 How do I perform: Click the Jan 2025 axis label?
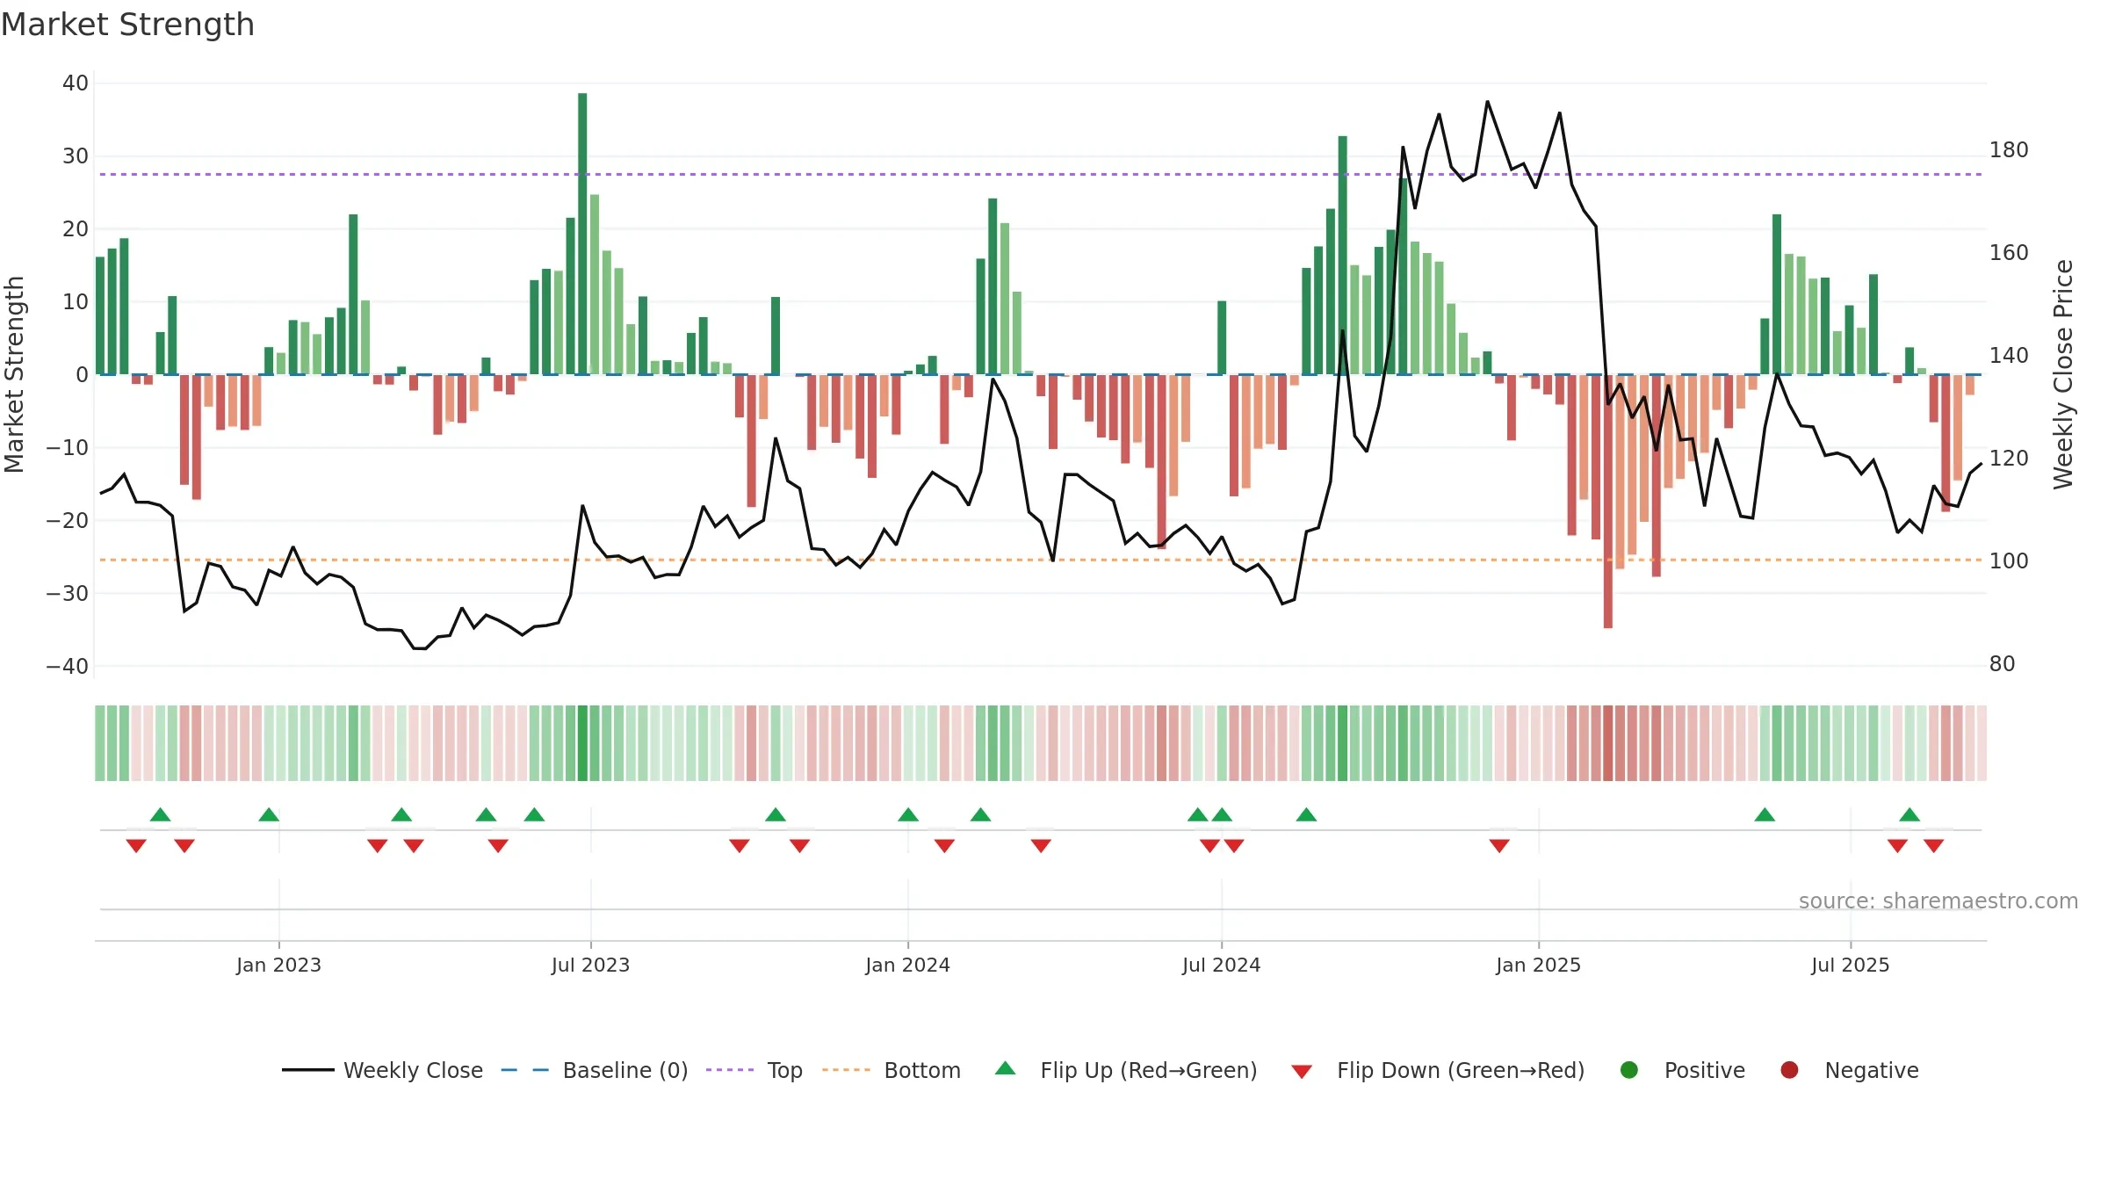click(1538, 965)
